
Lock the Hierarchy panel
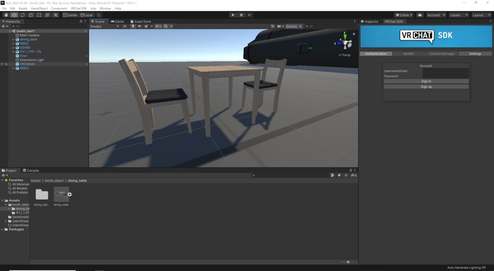[x=81, y=21]
